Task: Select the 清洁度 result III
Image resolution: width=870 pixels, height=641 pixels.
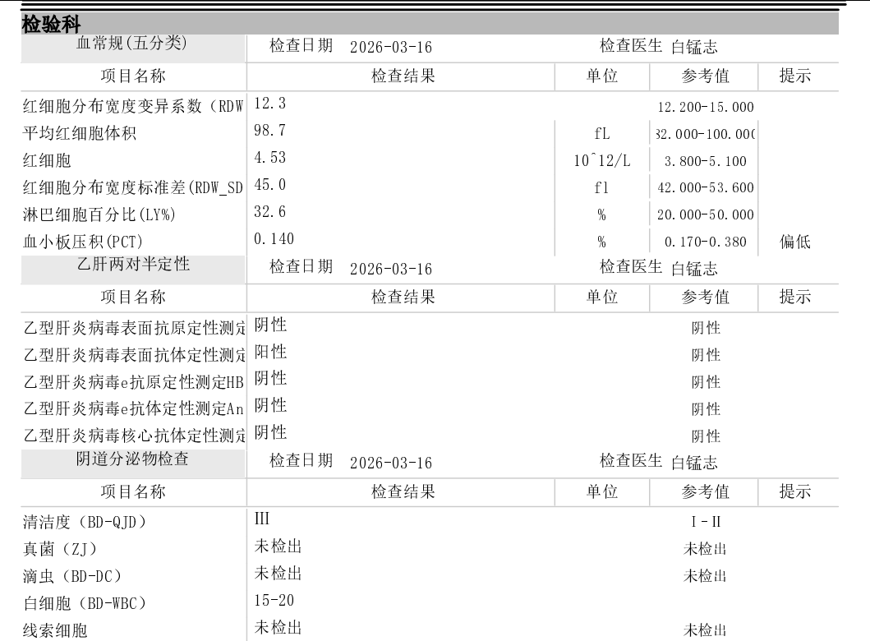Action: 262,519
